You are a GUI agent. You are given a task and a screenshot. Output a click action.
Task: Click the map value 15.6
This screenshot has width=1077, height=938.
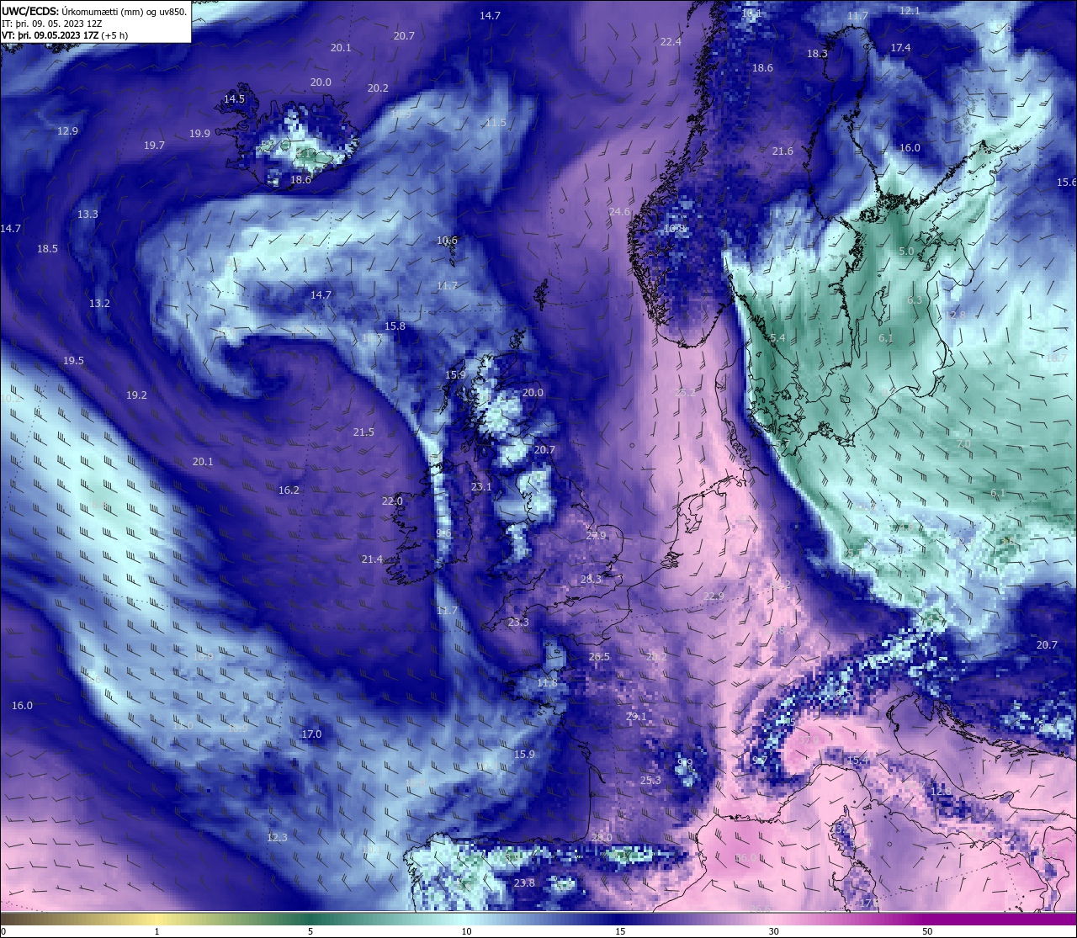coord(1066,183)
